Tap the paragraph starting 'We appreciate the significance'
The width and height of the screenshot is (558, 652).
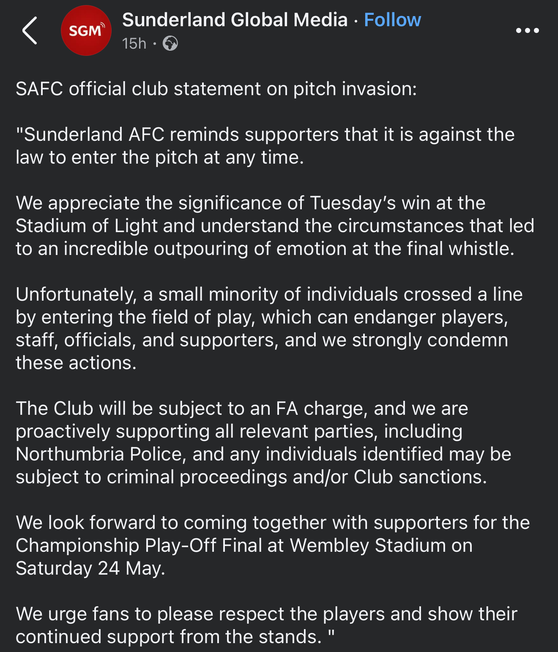tap(275, 226)
